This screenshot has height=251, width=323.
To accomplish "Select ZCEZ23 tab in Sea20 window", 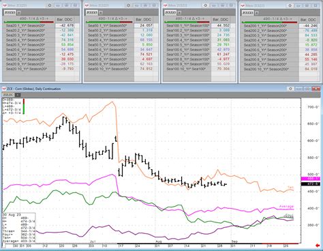I will point(10,12).
